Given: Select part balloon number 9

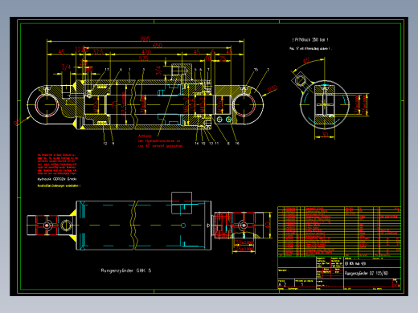Looking at the screenshot, I should 113,144.
